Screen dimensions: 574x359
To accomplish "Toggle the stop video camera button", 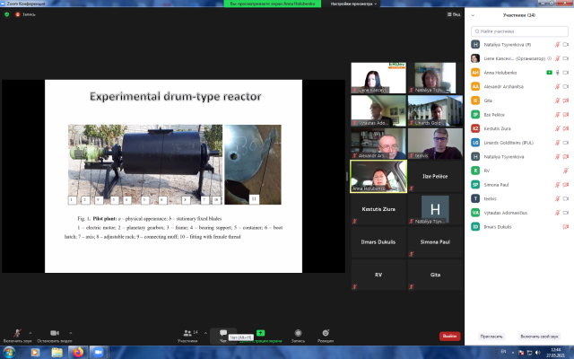I will tap(54, 332).
